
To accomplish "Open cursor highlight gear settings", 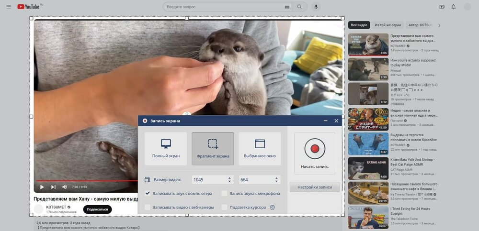I will click(x=272, y=207).
